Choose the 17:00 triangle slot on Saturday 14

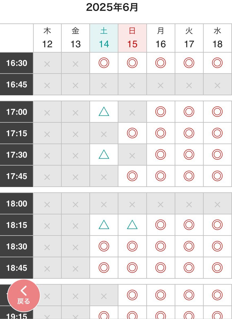click(104, 112)
